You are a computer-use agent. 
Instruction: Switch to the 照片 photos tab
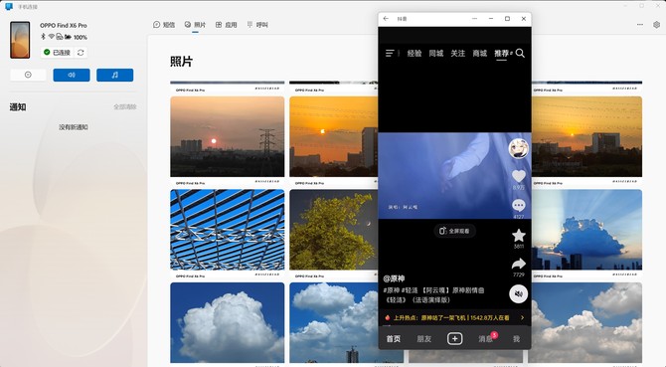195,25
